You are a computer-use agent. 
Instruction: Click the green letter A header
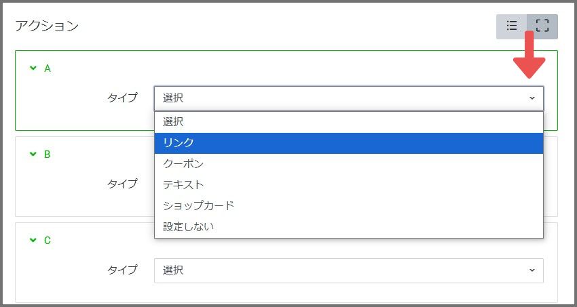click(47, 68)
